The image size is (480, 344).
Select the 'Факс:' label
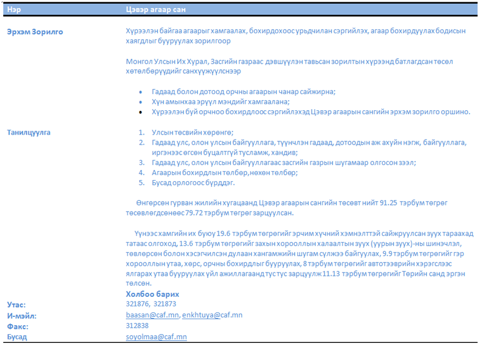pos(18,326)
